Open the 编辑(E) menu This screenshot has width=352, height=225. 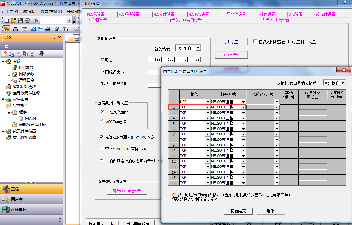tap(29, 11)
